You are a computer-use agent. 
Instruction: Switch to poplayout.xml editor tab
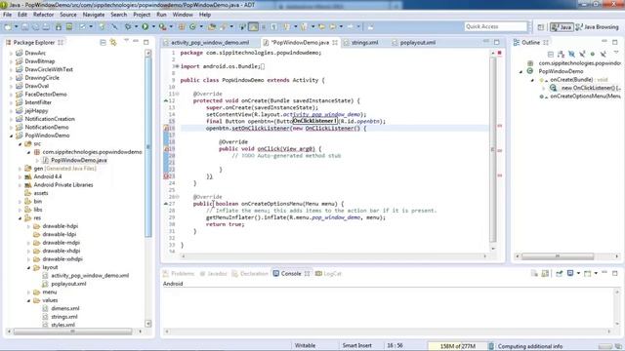(414, 43)
